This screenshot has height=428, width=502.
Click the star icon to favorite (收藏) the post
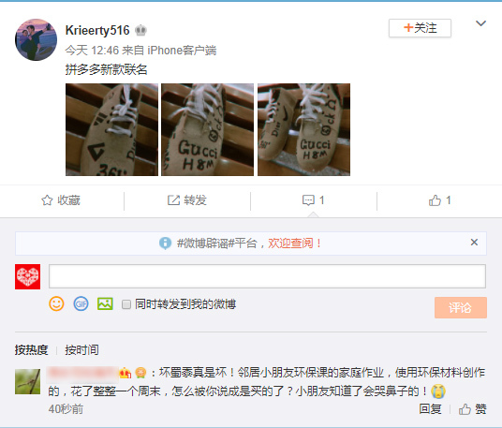[x=47, y=200]
